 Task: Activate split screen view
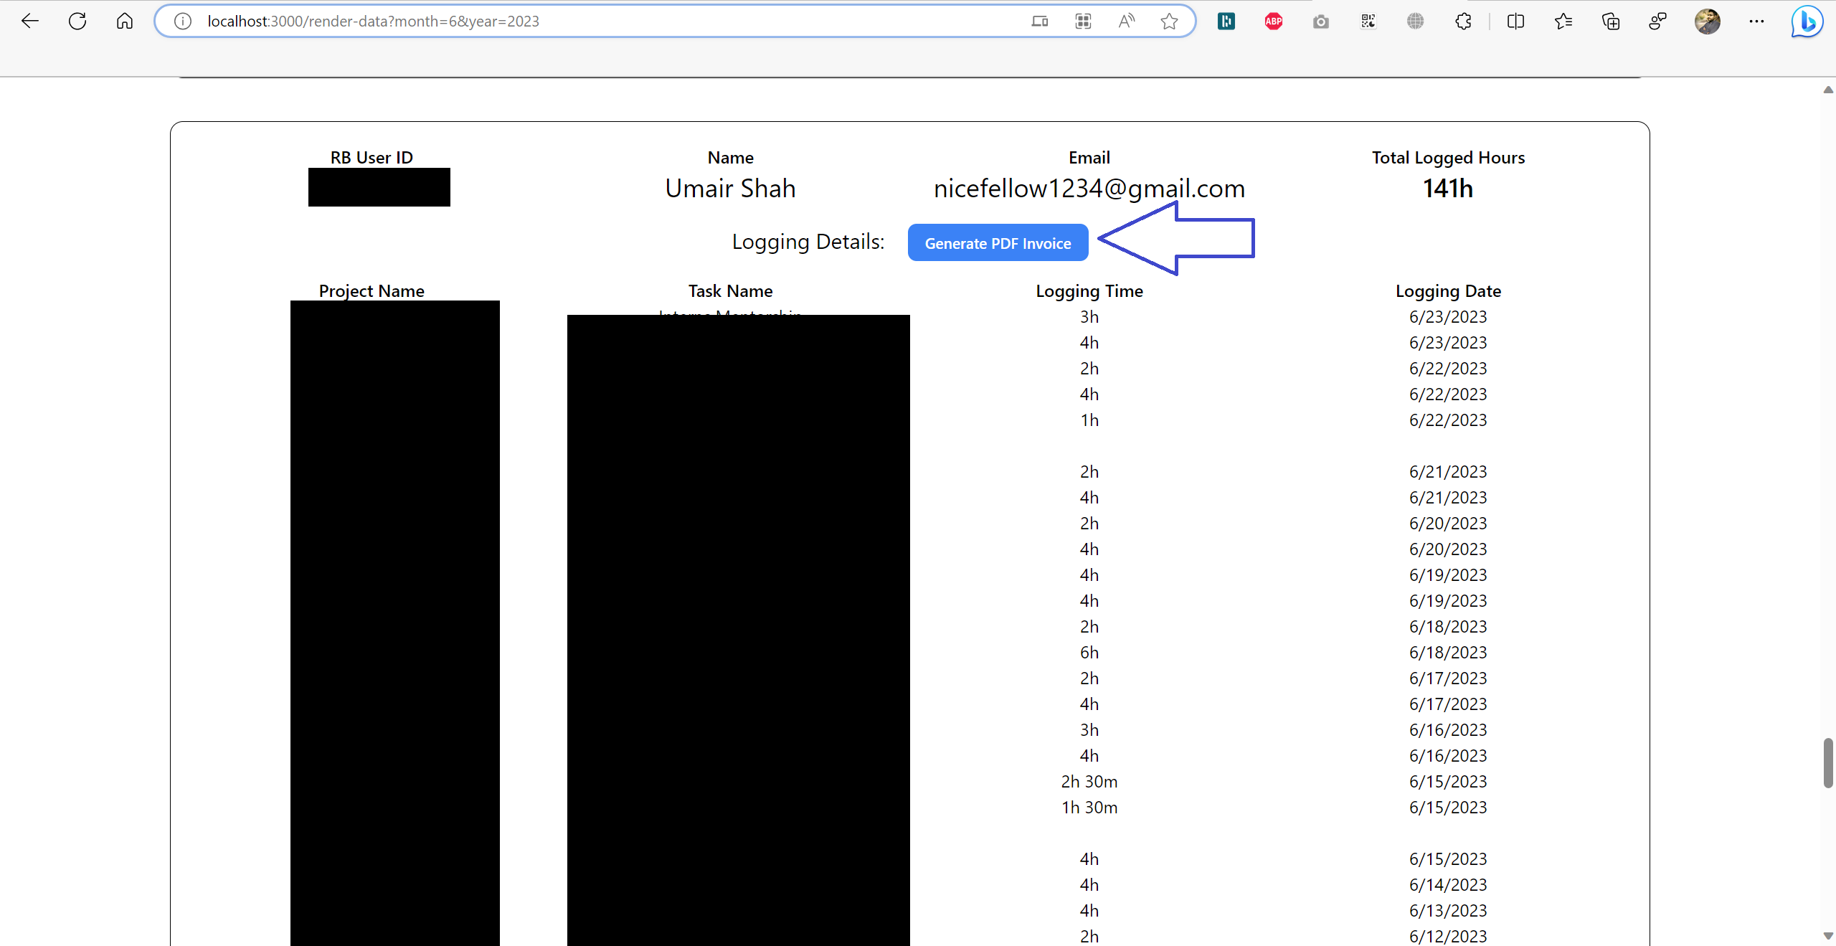point(1515,21)
